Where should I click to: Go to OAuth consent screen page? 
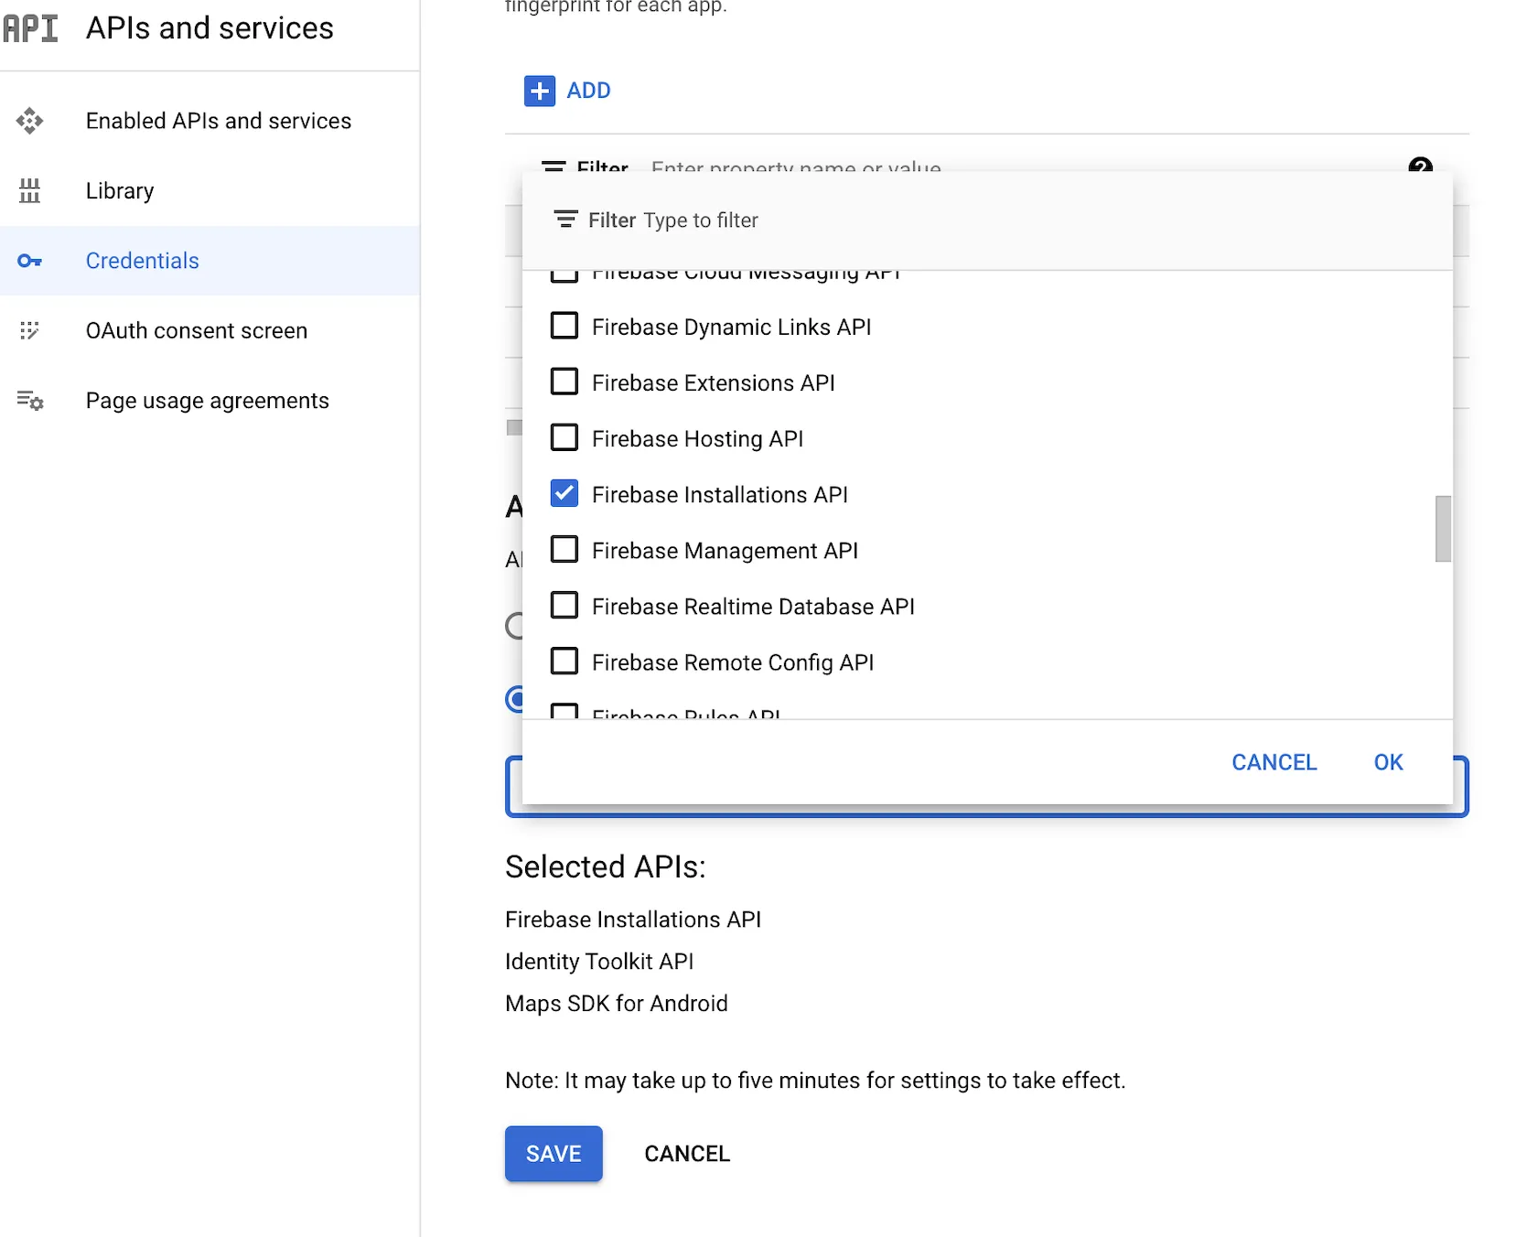pos(197,330)
